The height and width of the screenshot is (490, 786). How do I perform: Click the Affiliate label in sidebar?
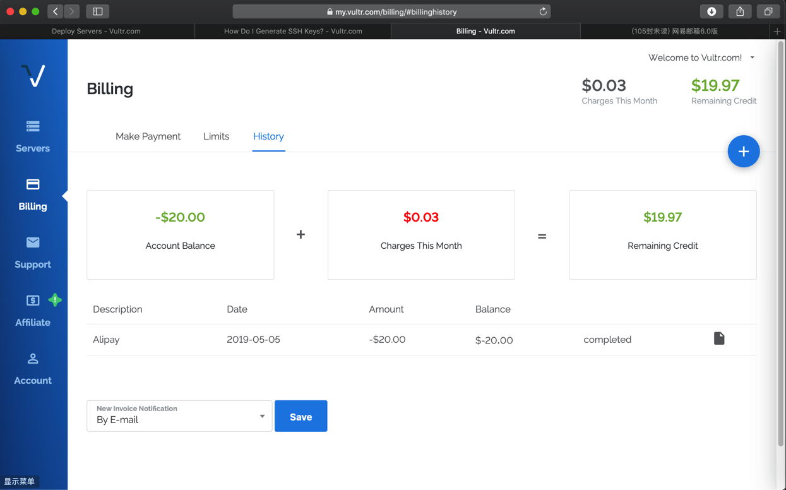(33, 323)
